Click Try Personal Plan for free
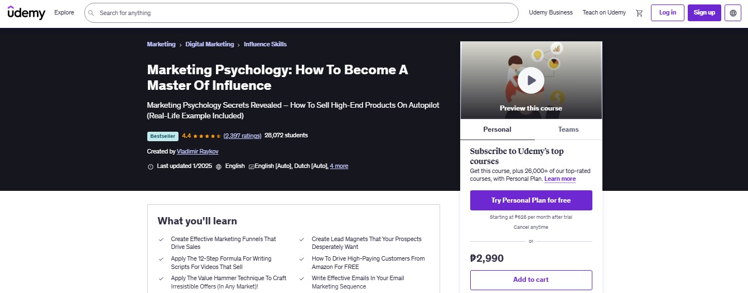Screen dimensions: 748x293 (x=531, y=200)
